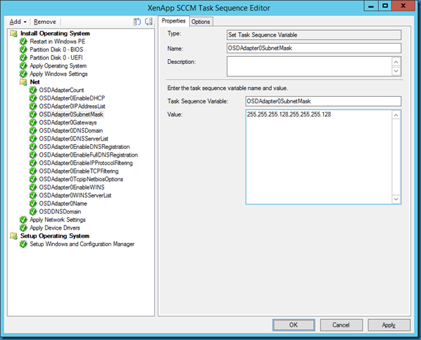Image resolution: width=421 pixels, height=340 pixels.
Task: Select OSDAdapter0DNSServerList step
Action: [73, 139]
